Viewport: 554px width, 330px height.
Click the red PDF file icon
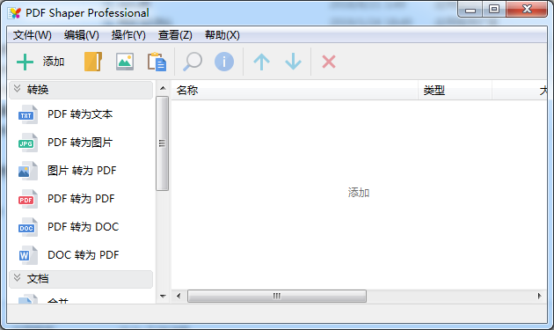[28, 199]
